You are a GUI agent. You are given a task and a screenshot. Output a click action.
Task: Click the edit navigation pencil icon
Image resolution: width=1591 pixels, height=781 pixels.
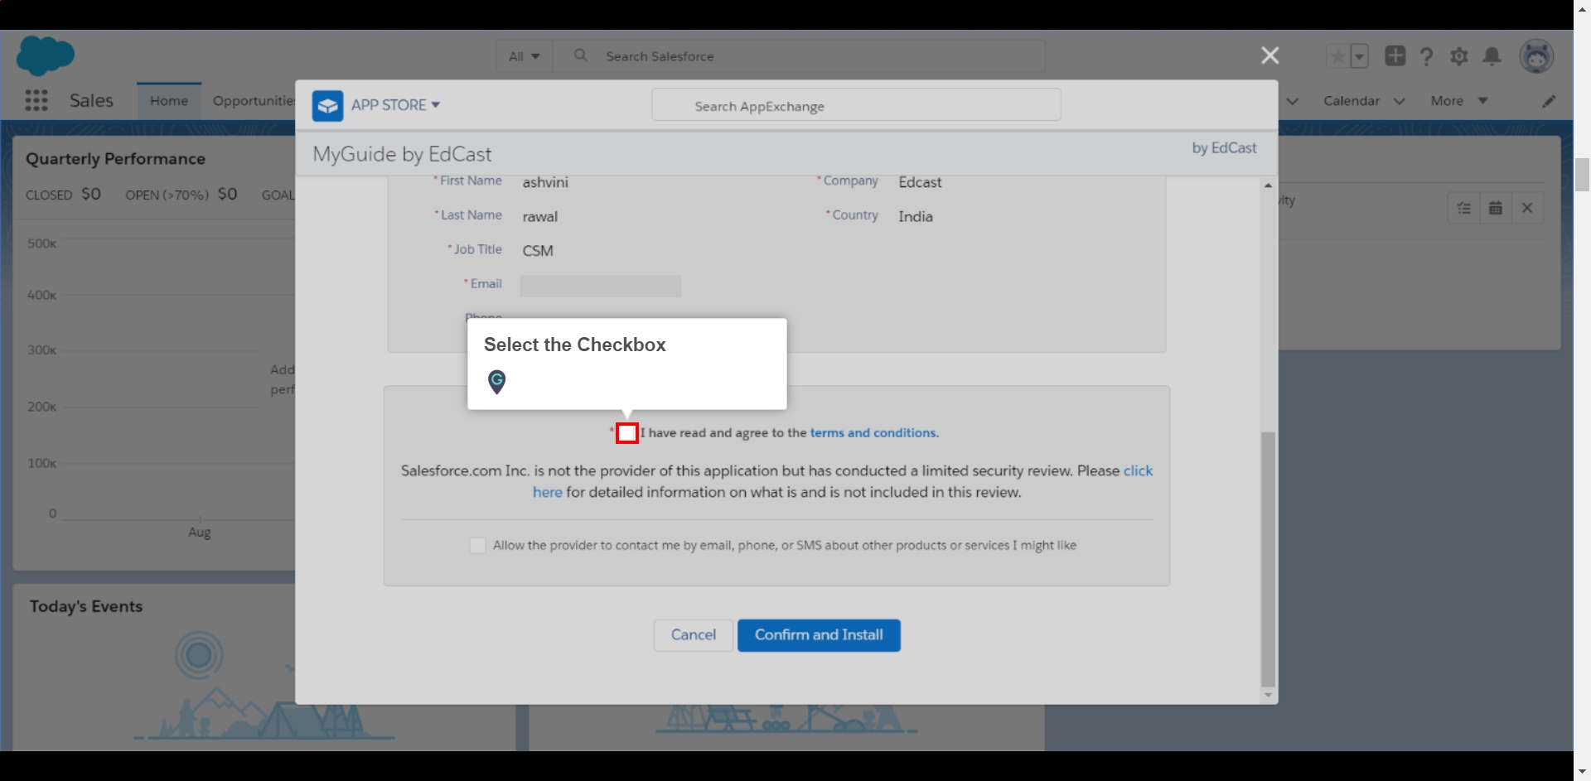pos(1548,101)
